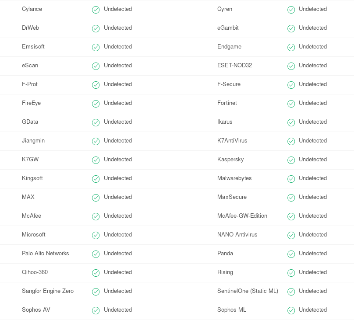Click the McAfee-GW-Edition check icon
The height and width of the screenshot is (320, 354).
(291, 216)
